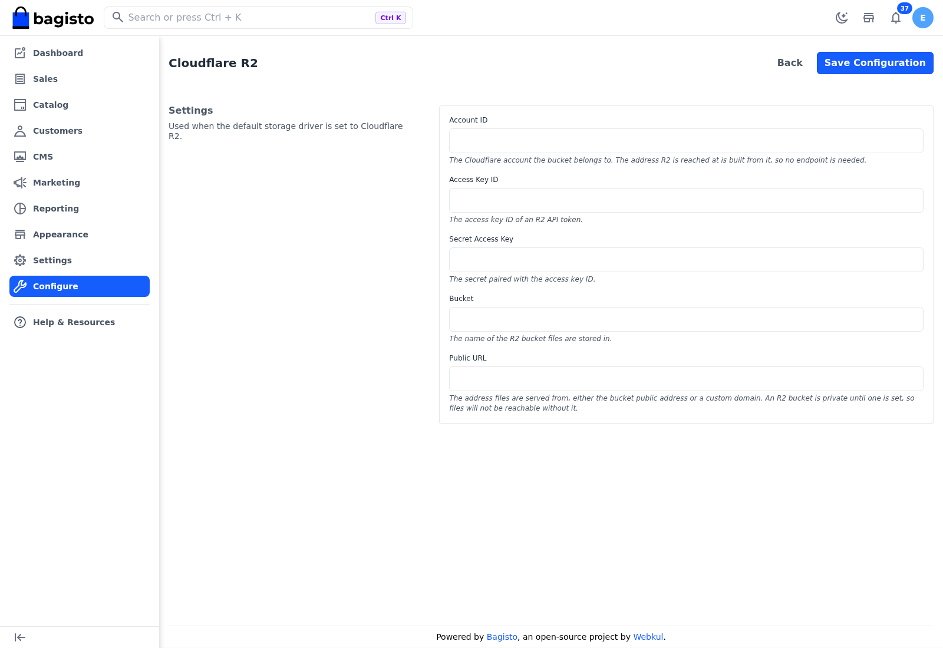Click the Reporting pie chart icon

tap(20, 209)
